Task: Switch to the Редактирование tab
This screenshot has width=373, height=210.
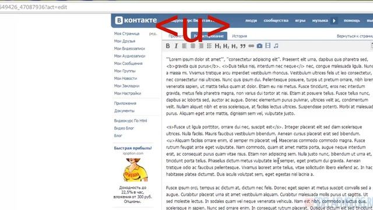Action: (209, 36)
